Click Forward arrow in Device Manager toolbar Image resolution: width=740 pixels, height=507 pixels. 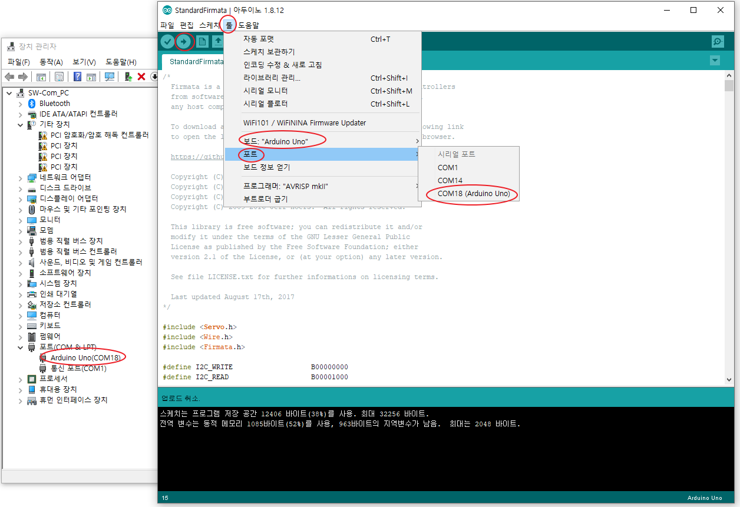point(23,77)
